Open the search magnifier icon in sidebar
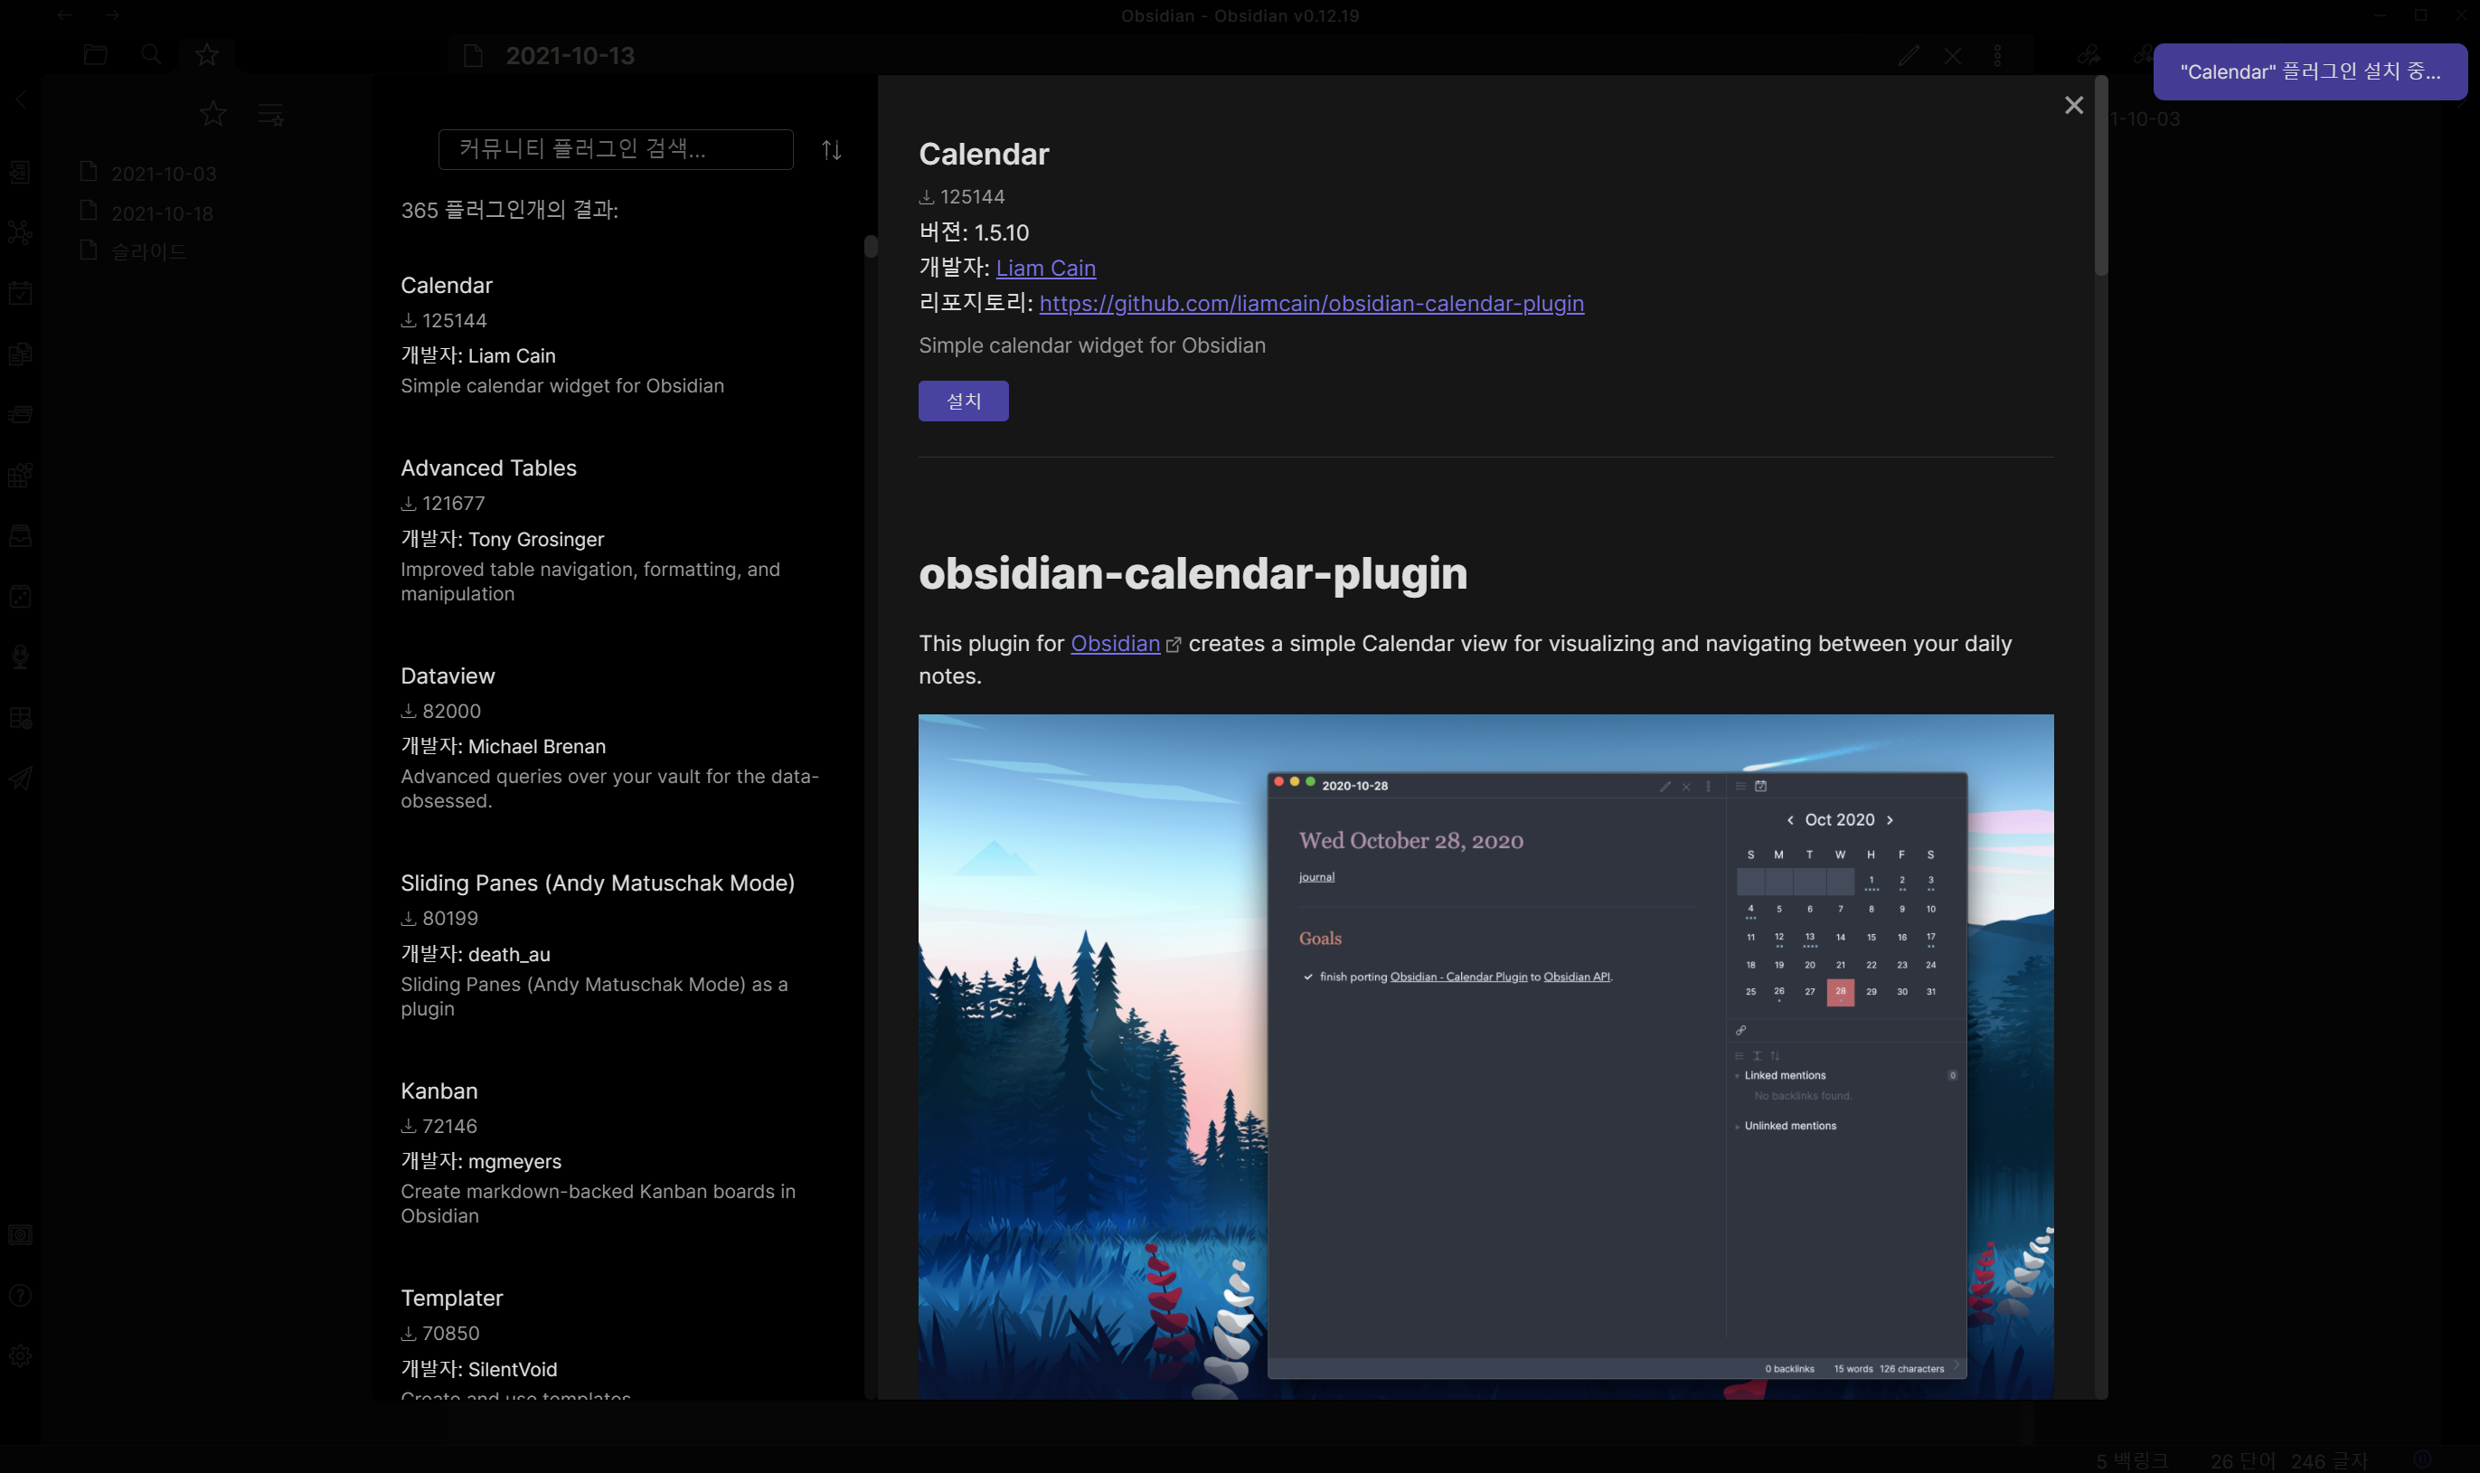Image resolution: width=2480 pixels, height=1473 pixels. click(x=151, y=54)
